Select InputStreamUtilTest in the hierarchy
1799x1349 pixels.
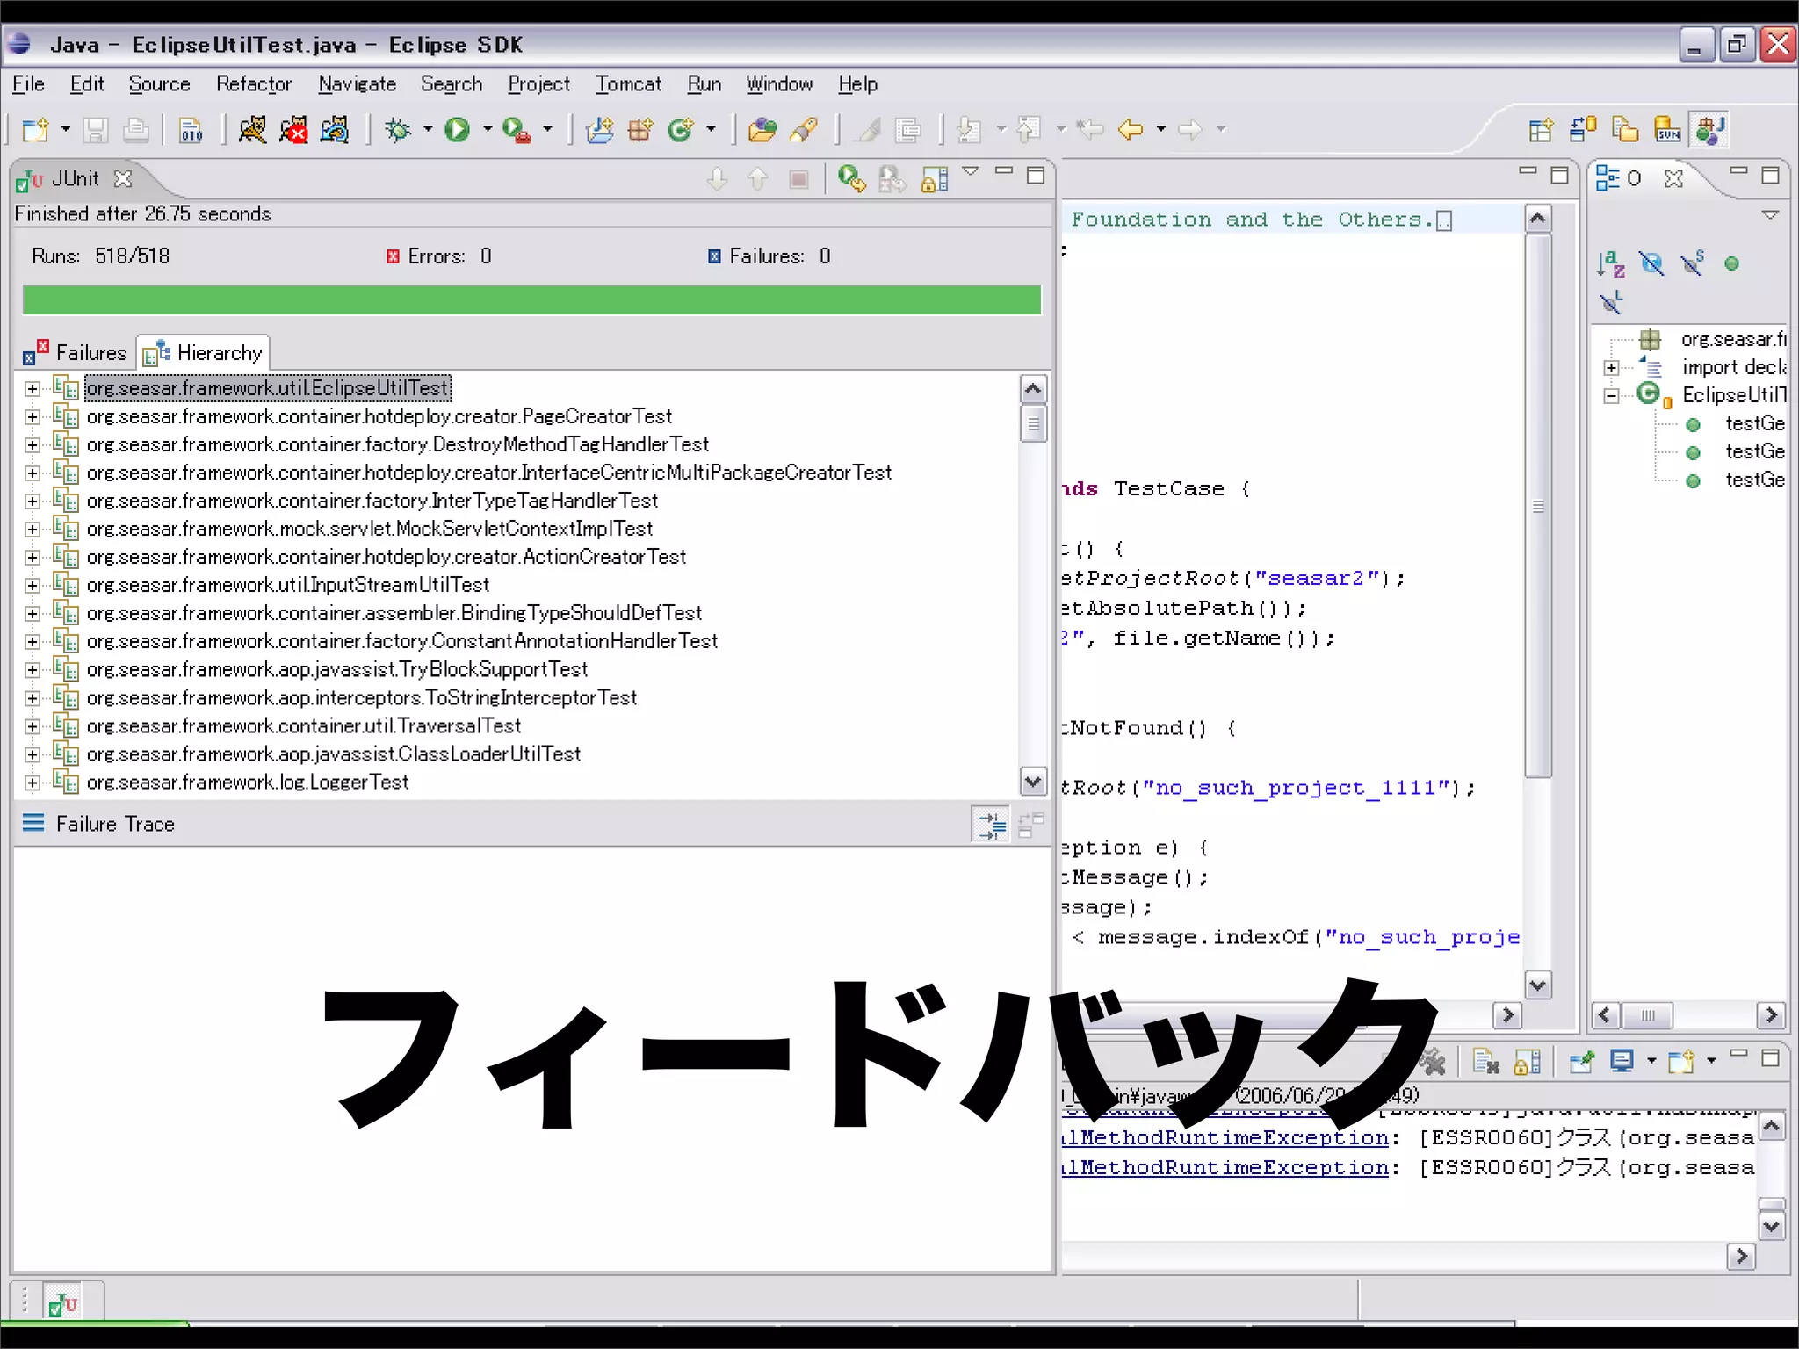(287, 585)
